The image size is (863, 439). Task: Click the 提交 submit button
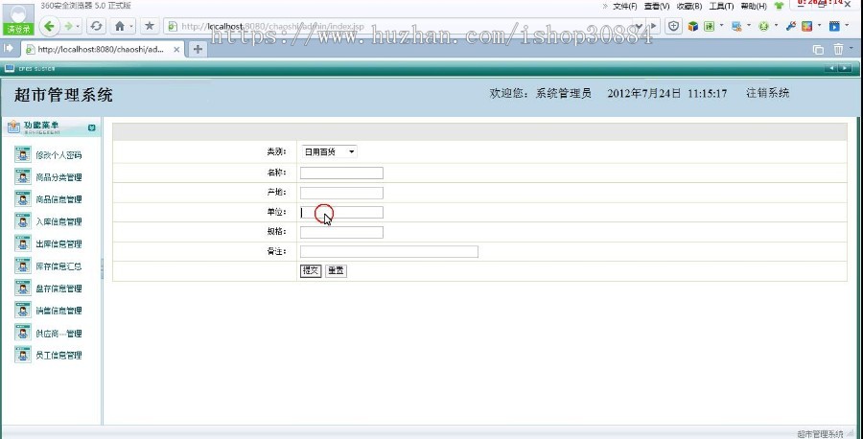[x=311, y=270]
